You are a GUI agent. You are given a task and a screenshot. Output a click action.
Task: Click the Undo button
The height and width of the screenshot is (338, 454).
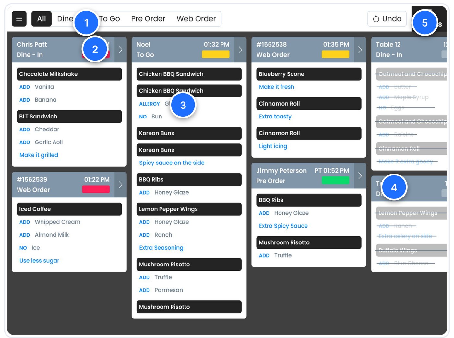point(387,19)
